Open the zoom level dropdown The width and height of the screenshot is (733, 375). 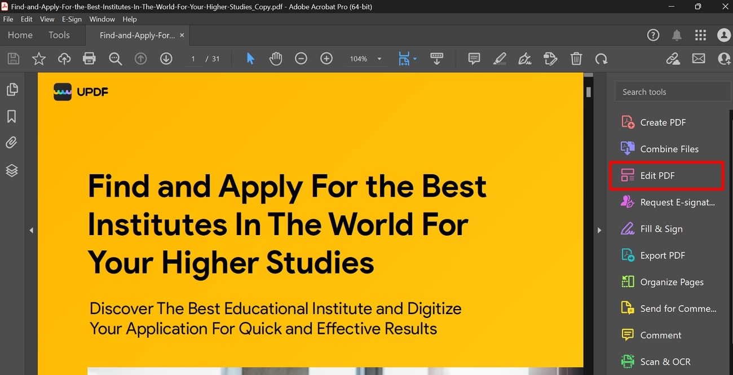[x=378, y=58]
